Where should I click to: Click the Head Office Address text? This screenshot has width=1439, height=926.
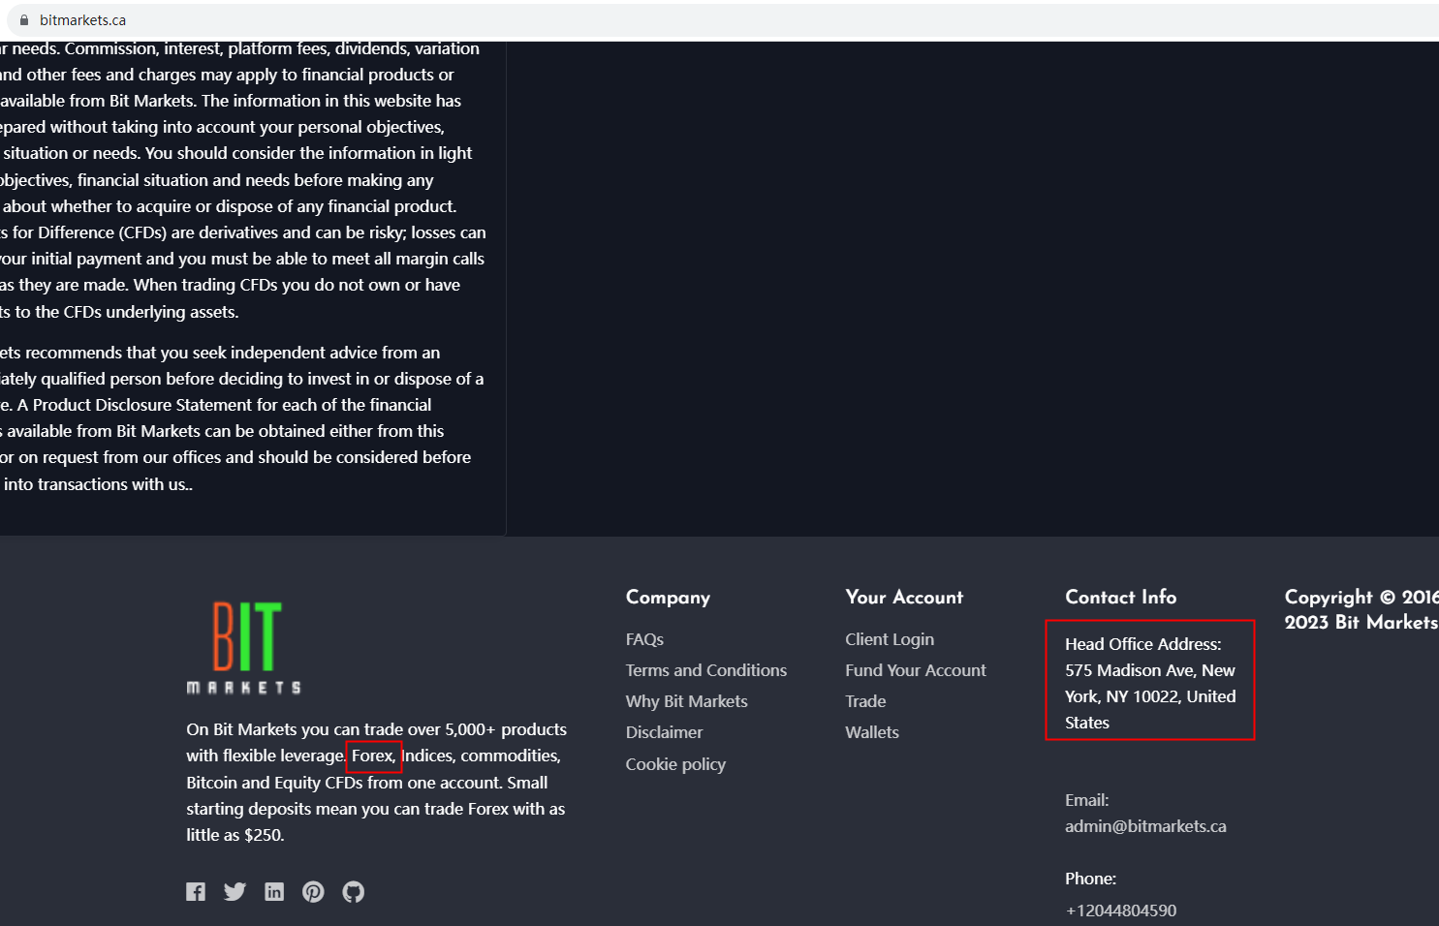(x=1150, y=683)
